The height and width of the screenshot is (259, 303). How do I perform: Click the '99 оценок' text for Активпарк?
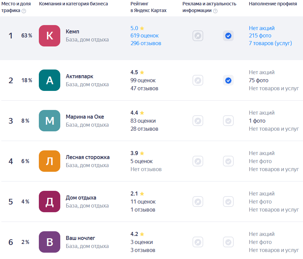point(143,81)
